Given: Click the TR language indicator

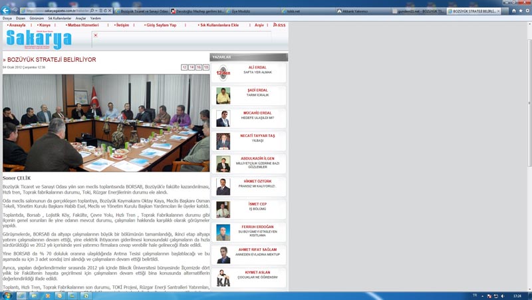Looking at the screenshot, I should tap(475, 295).
